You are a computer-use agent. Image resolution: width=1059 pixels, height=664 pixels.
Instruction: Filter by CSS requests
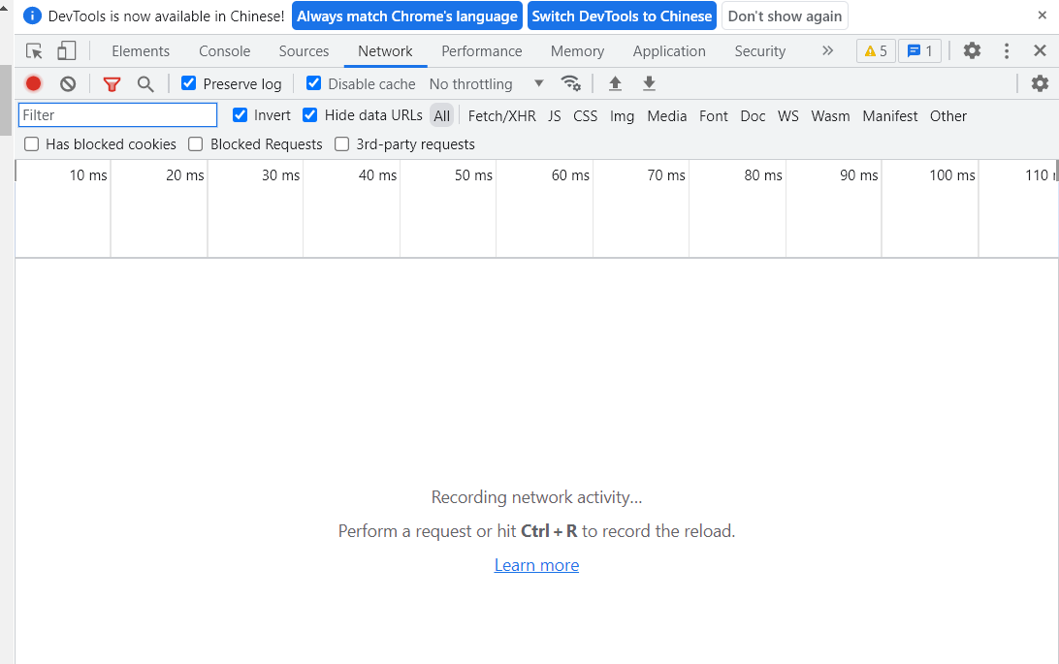click(x=585, y=115)
